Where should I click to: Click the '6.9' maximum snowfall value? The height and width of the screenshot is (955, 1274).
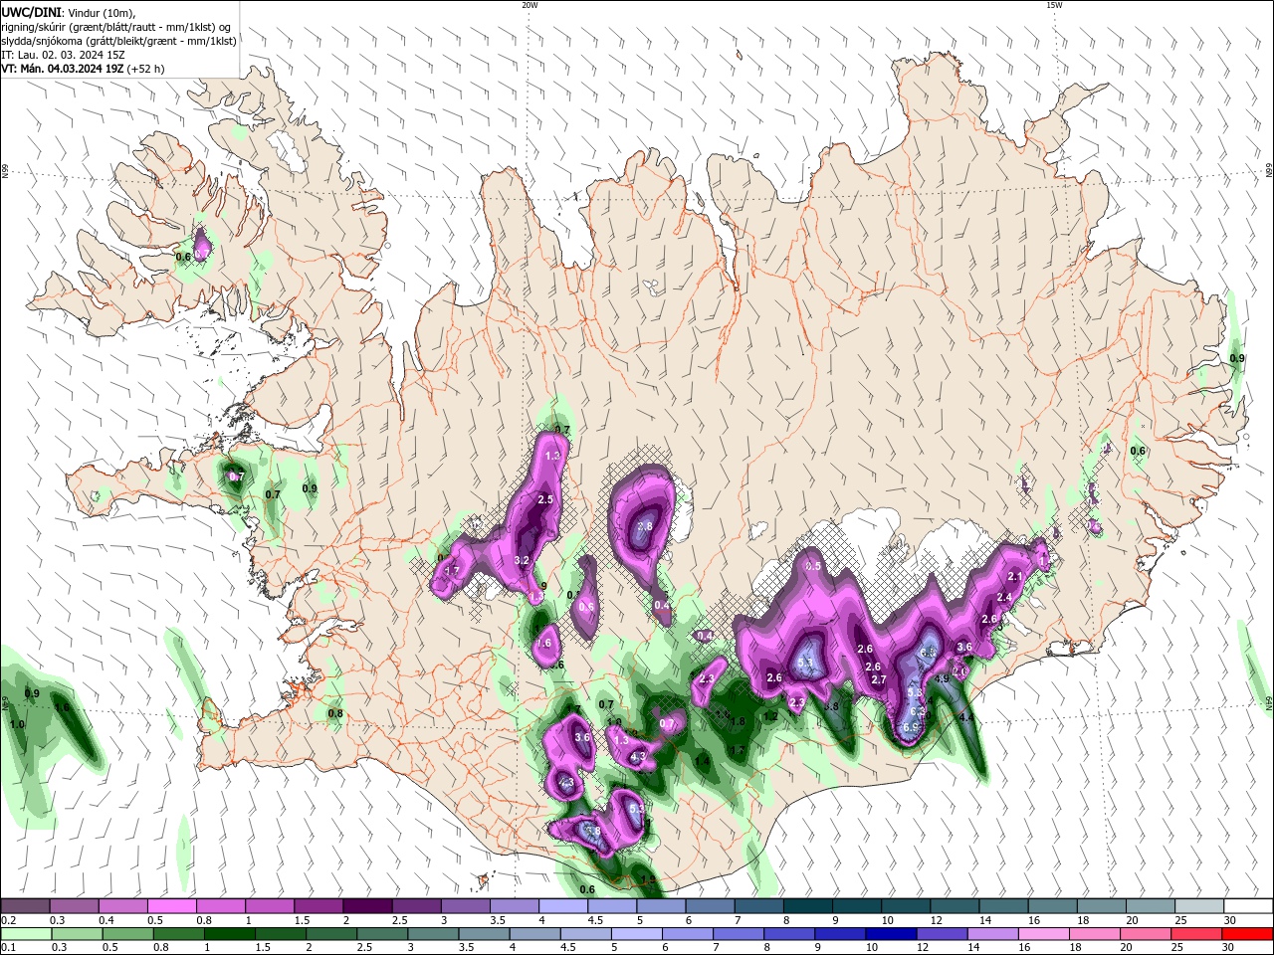pos(910,727)
